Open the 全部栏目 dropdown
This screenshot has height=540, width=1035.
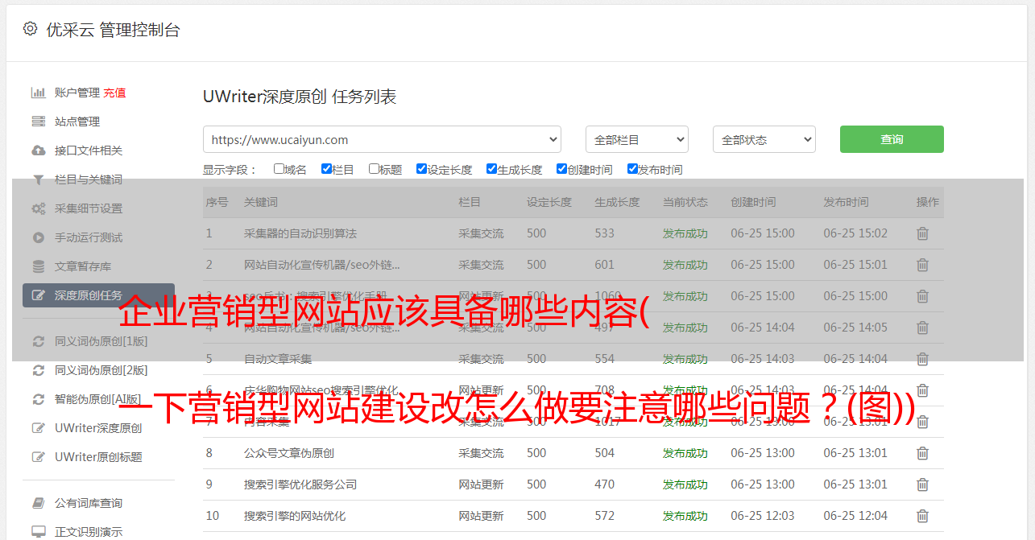tap(637, 139)
